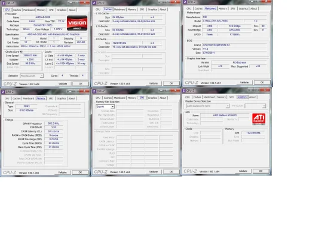334x230 pixels.
Task: Click the Threads count field
Action: (82, 75)
